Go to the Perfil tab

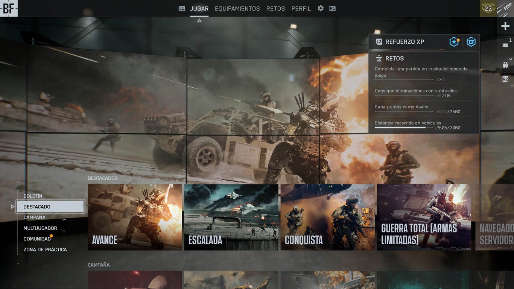coord(301,8)
